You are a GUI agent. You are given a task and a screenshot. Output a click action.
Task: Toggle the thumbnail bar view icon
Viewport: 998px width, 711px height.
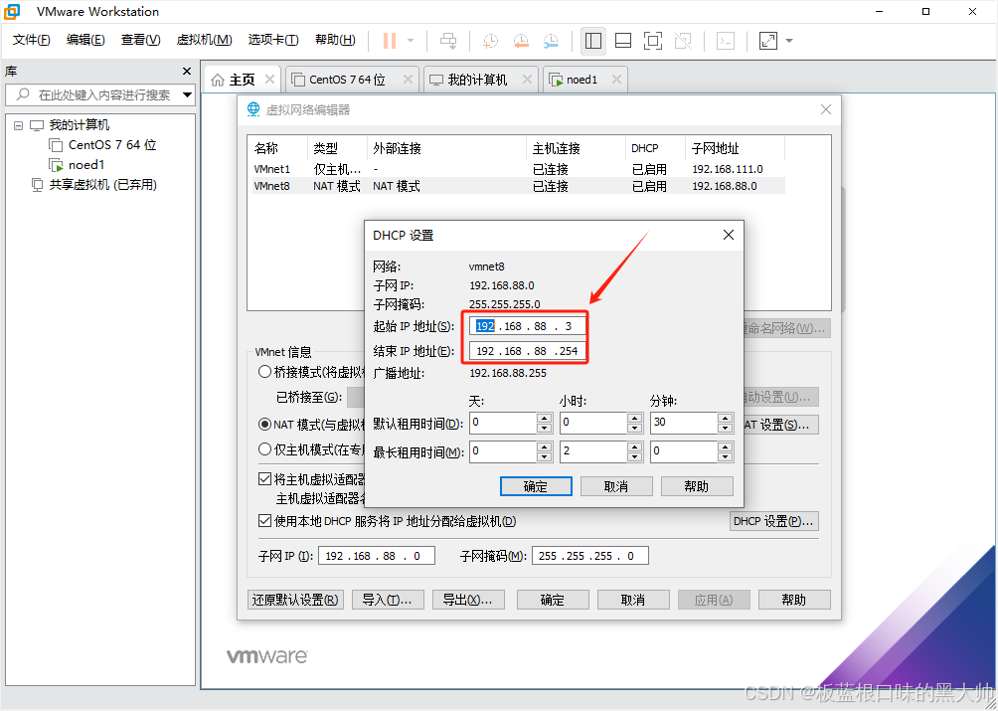[x=623, y=41]
